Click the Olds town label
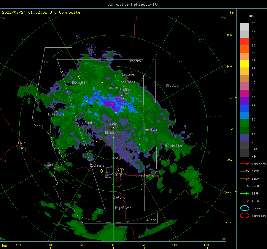 click(x=113, y=123)
